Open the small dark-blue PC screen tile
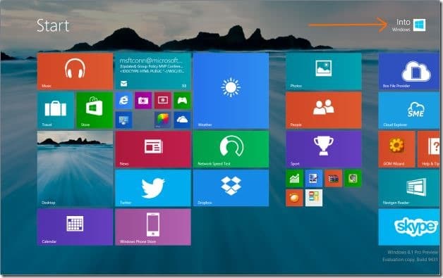This screenshot has width=443, height=278. point(123,120)
